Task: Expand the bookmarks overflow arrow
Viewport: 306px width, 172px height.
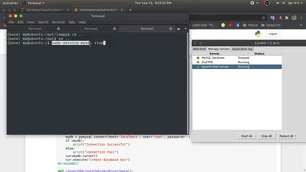Action: tap(301, 25)
